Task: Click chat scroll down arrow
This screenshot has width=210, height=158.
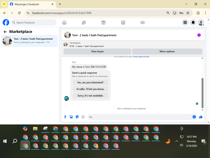Action: tap(202, 110)
